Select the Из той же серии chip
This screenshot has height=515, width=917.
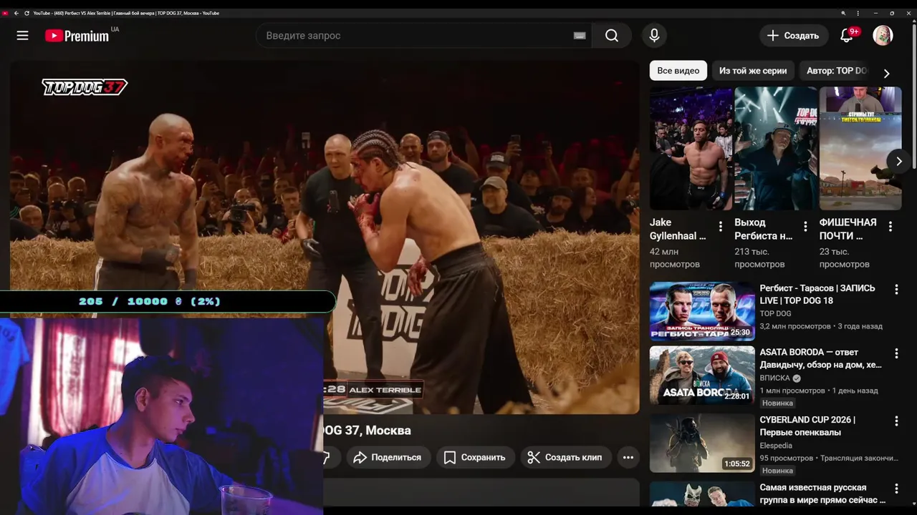tap(753, 71)
